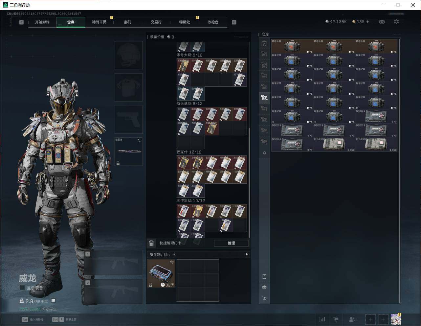The width and height of the screenshot is (421, 326).
Task: Open the flag icon in bottom bar
Action: tap(336, 319)
